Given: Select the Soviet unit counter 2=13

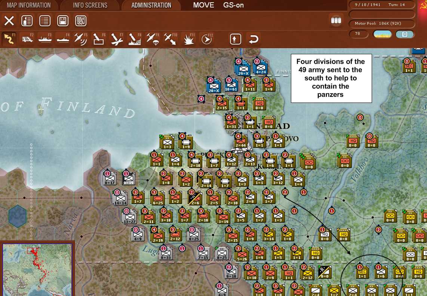Looking at the screenshot, I should (x=250, y=160).
